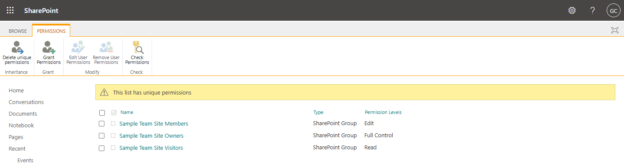Click the SharePoint title link
624x164 pixels.
tap(42, 10)
